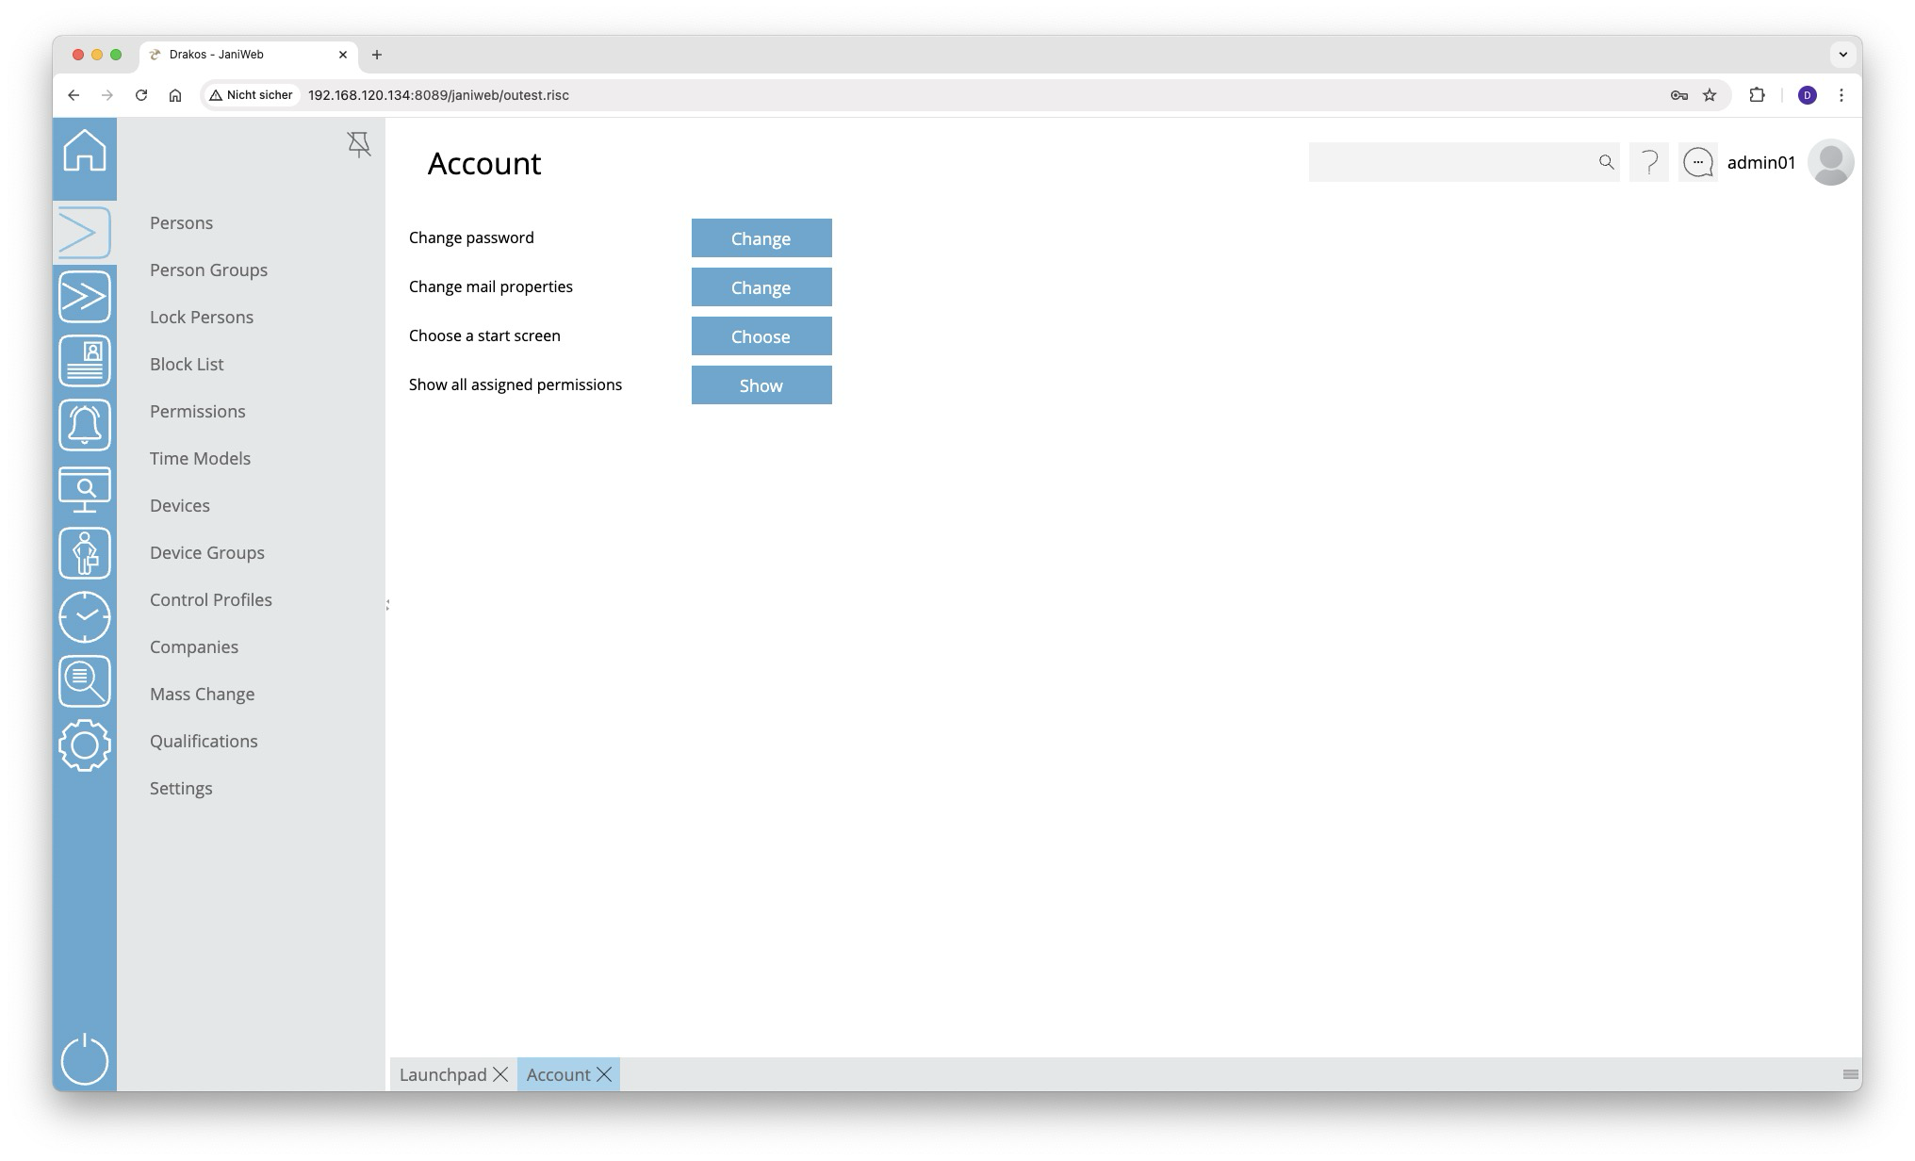Open the monitor search sidebar module
1915x1161 pixels.
85,489
